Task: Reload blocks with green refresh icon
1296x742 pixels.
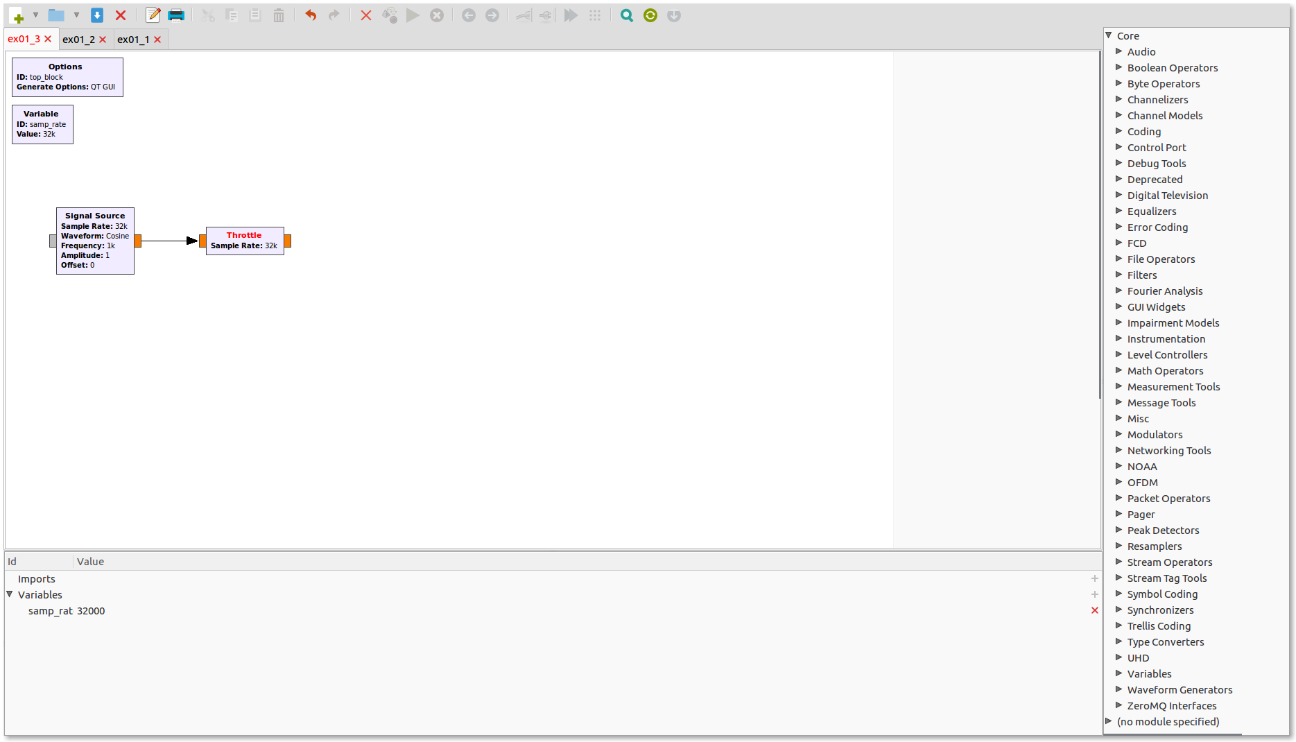Action: click(x=650, y=15)
